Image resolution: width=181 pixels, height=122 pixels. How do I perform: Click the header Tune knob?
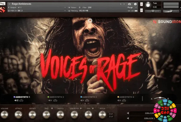(x=148, y=5)
